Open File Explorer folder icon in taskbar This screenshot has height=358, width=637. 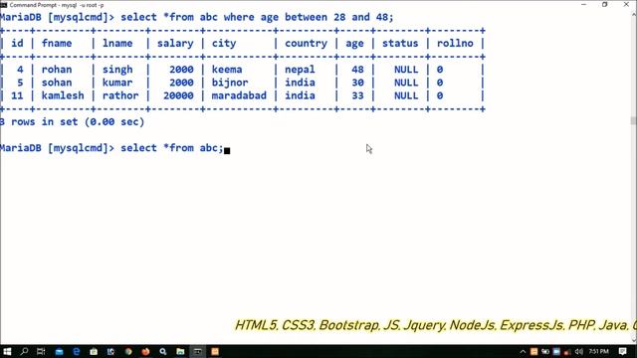(x=180, y=351)
